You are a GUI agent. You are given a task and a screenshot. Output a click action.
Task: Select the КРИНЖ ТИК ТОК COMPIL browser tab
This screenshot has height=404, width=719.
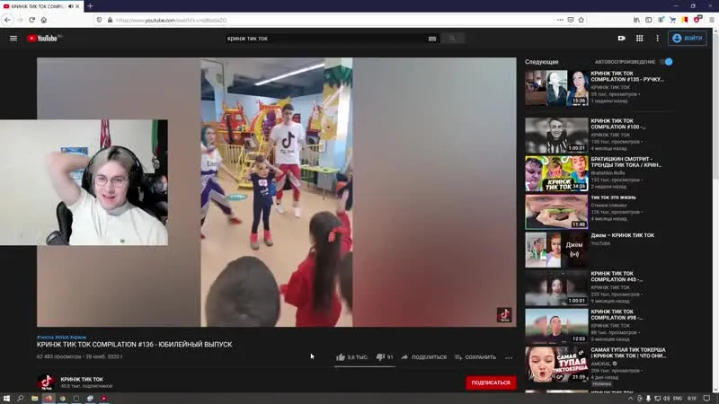(41, 6)
